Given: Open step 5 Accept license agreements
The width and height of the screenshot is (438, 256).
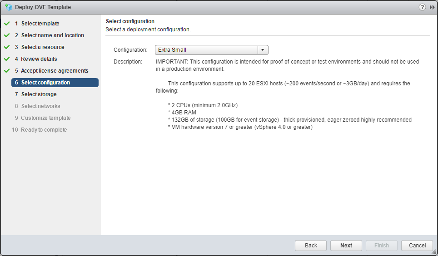Looking at the screenshot, I should pos(55,71).
